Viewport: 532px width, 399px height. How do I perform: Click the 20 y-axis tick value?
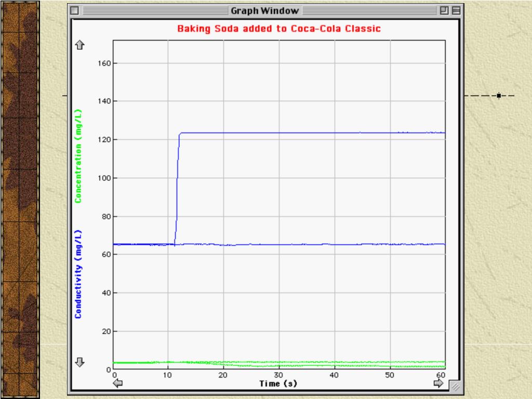tap(106, 331)
